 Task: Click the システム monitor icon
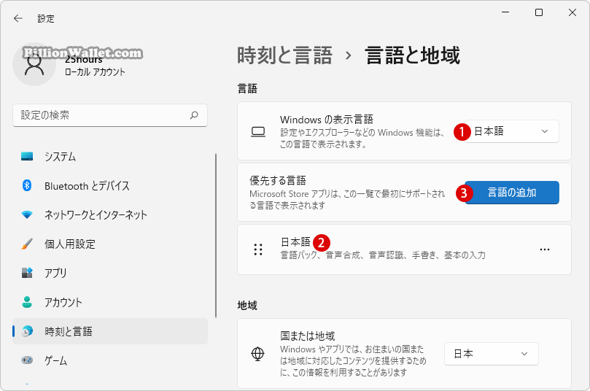(27, 156)
